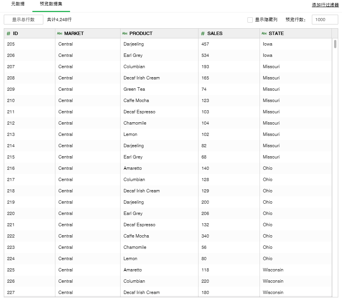The image size is (342, 300).
Task: Open the 添加行过滤器 link
Action: [x=325, y=5]
